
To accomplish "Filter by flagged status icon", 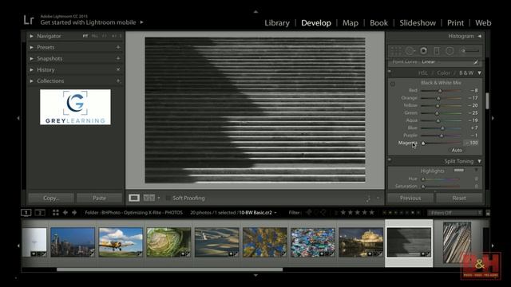I will coord(308,213).
